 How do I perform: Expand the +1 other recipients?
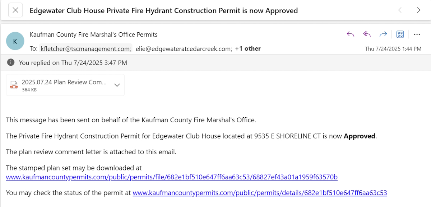click(248, 48)
